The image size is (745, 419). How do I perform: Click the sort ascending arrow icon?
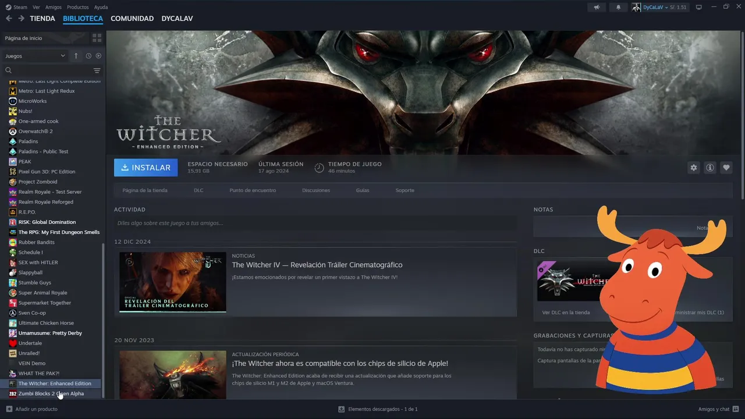[76, 56]
